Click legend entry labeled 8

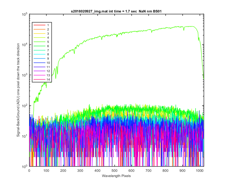click(x=41, y=54)
